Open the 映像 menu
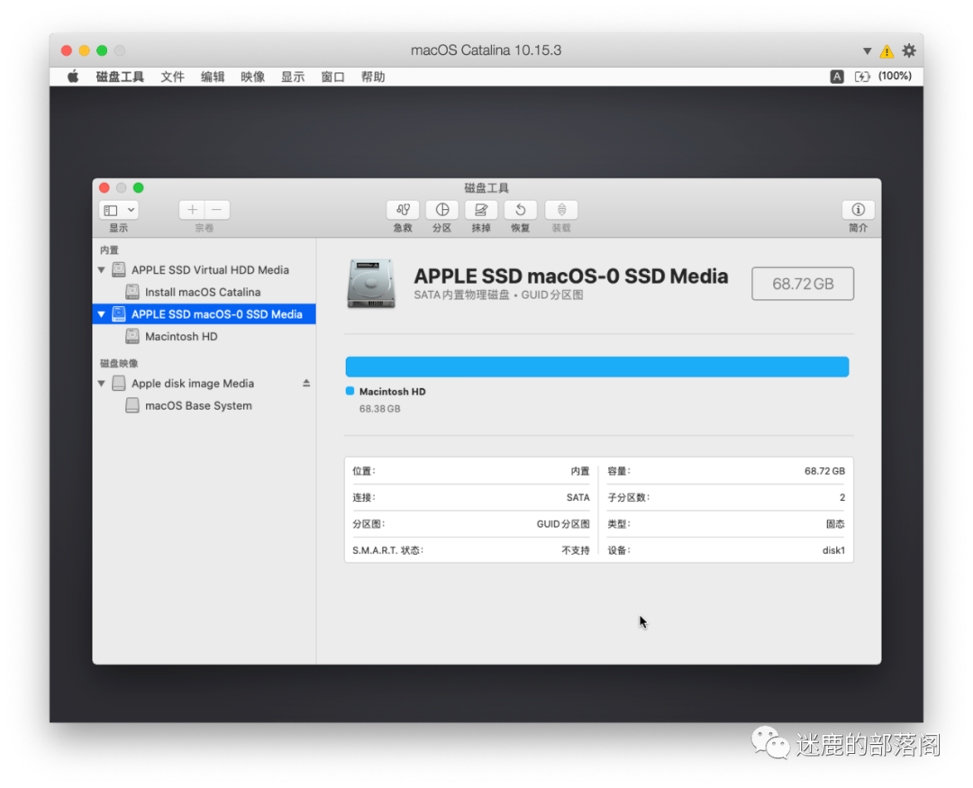 coord(252,77)
